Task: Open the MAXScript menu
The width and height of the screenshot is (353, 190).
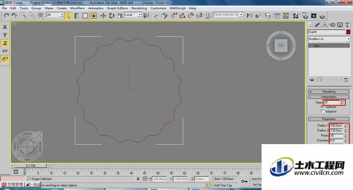Action: pyautogui.click(x=178, y=8)
